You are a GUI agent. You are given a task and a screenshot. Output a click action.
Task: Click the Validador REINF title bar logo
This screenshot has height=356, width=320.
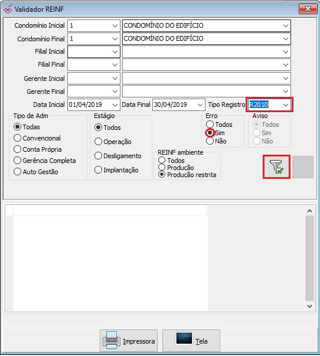[x=8, y=9]
